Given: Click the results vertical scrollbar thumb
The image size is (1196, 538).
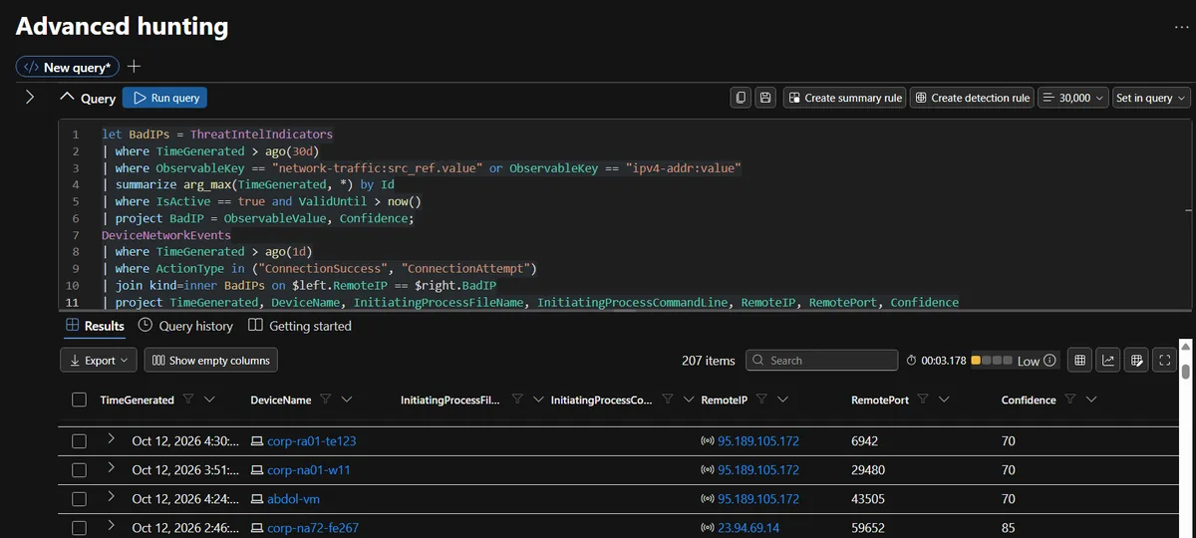Looking at the screenshot, I should [1185, 372].
